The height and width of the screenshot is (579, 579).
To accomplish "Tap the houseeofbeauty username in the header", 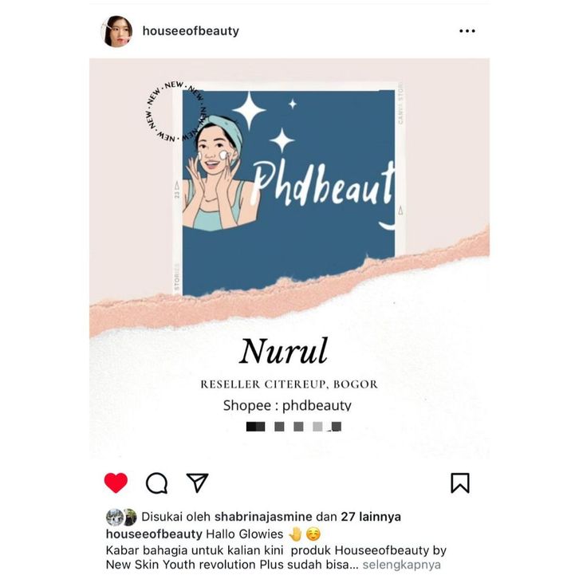I will [191, 31].
